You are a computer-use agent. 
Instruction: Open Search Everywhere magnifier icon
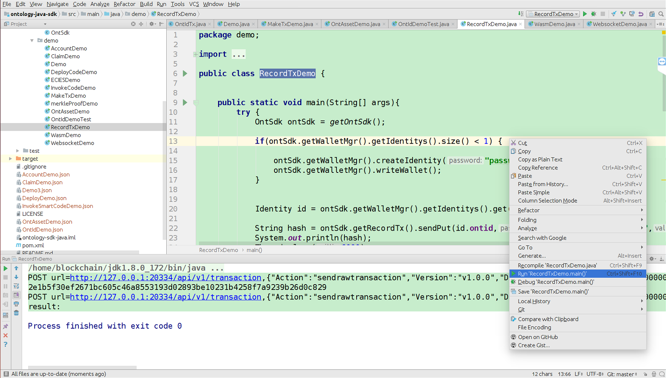[661, 14]
